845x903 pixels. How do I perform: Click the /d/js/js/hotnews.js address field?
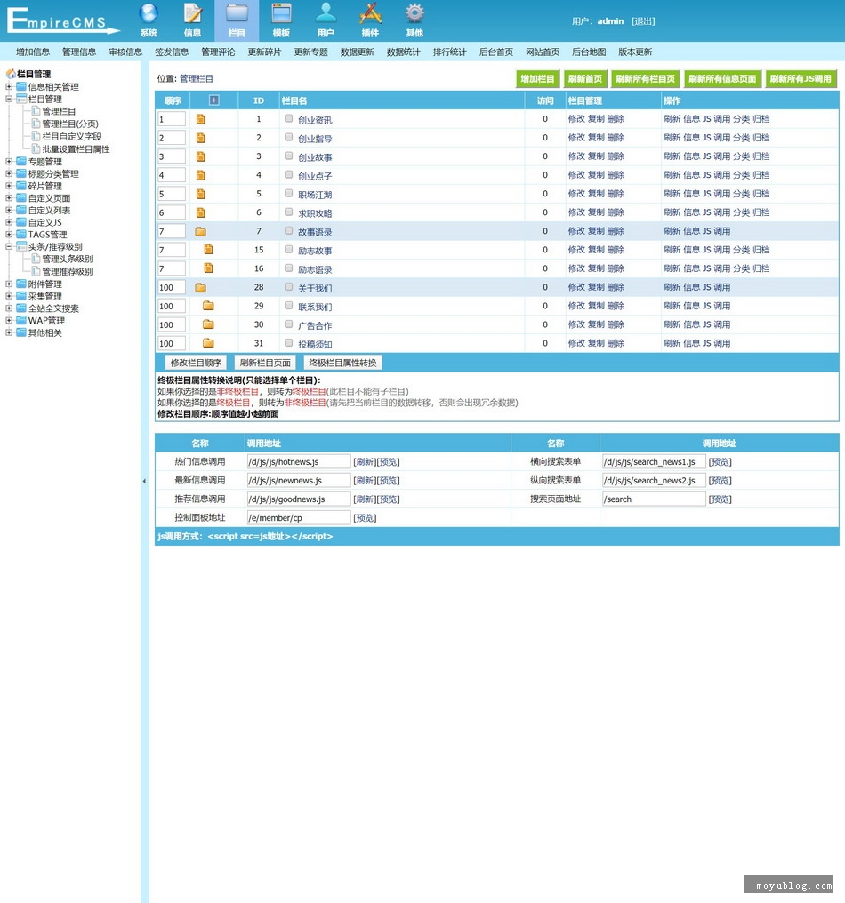(299, 462)
